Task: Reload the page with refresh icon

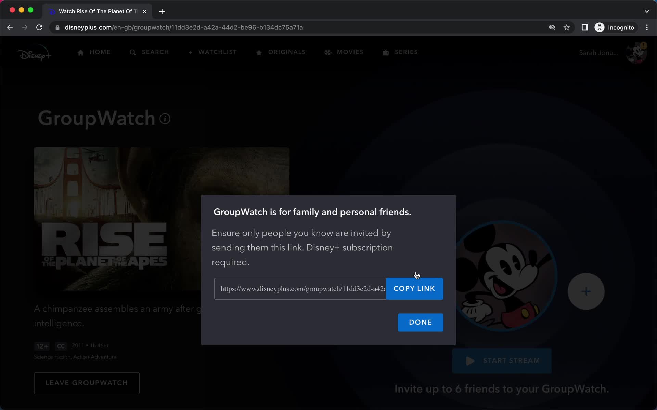Action: tap(39, 27)
